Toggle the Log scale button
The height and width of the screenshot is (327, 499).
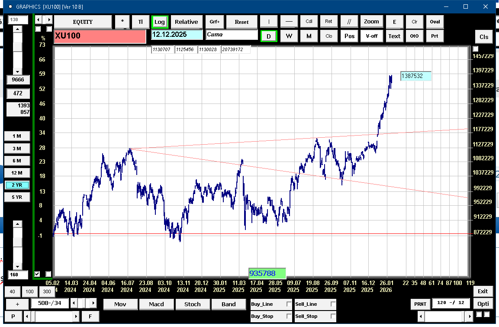tap(160, 22)
